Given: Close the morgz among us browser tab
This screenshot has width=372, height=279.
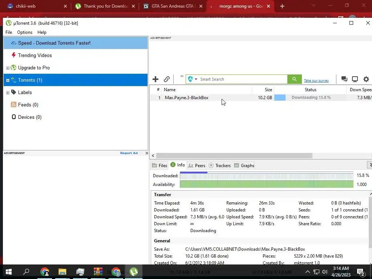Looking at the screenshot, I should pyautogui.click(x=268, y=7).
